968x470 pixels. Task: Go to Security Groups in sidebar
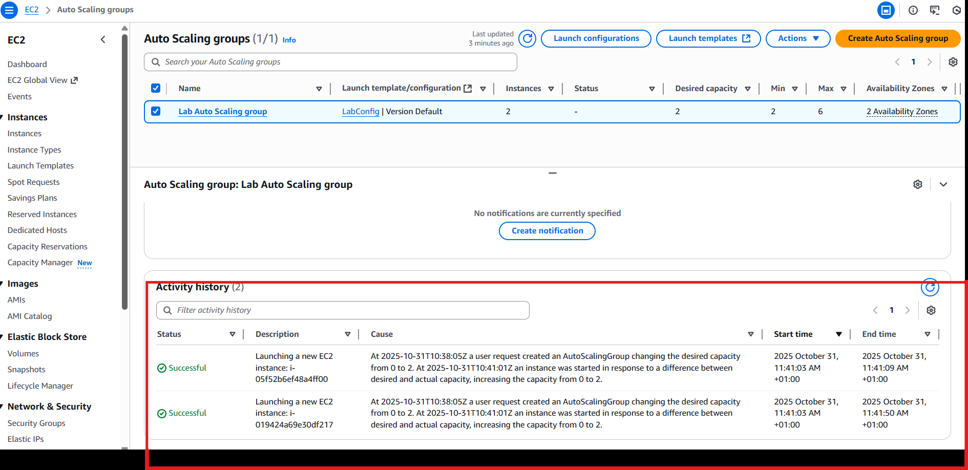[36, 423]
